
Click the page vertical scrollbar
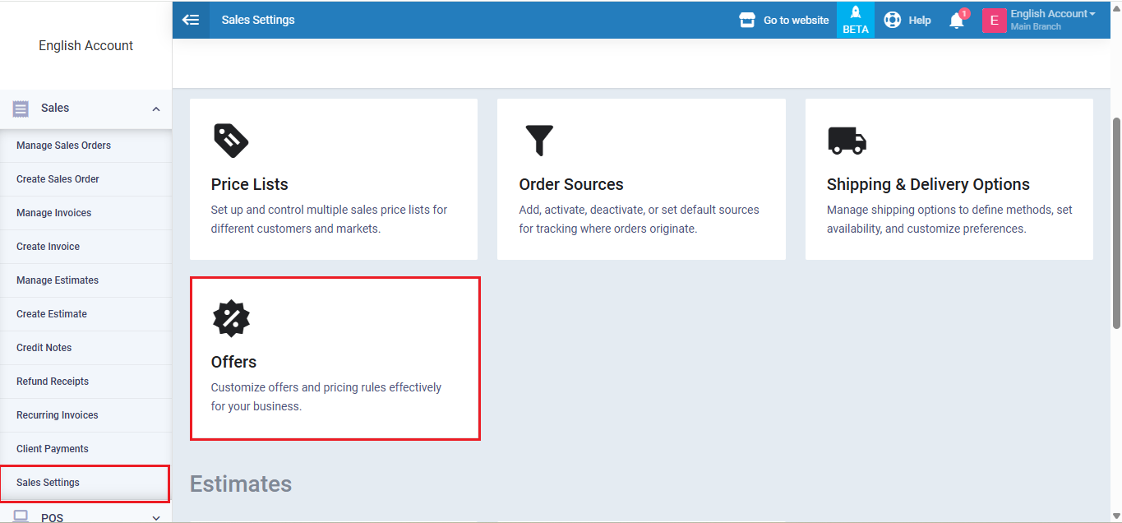coord(1115,222)
